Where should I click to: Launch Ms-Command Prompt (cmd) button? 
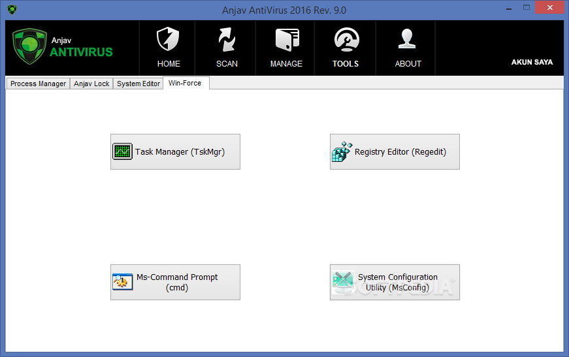click(x=175, y=282)
